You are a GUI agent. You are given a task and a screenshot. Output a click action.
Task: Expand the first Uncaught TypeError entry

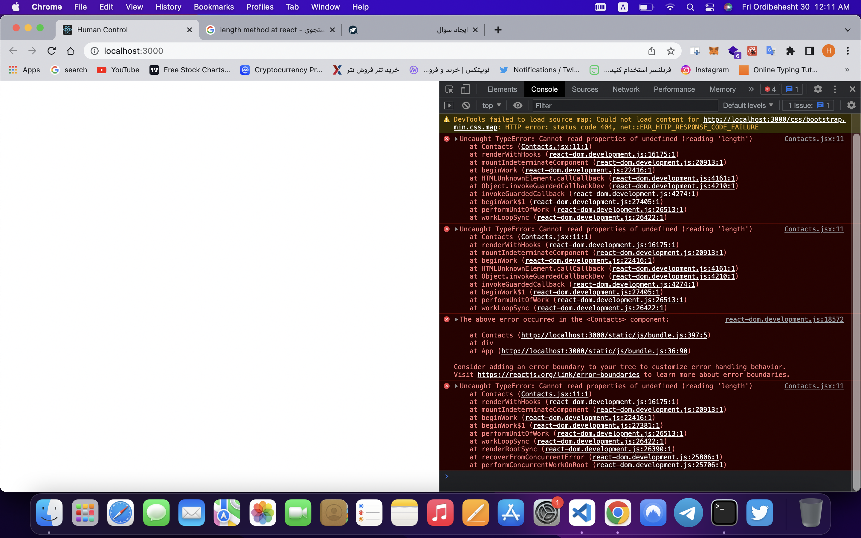coord(457,139)
